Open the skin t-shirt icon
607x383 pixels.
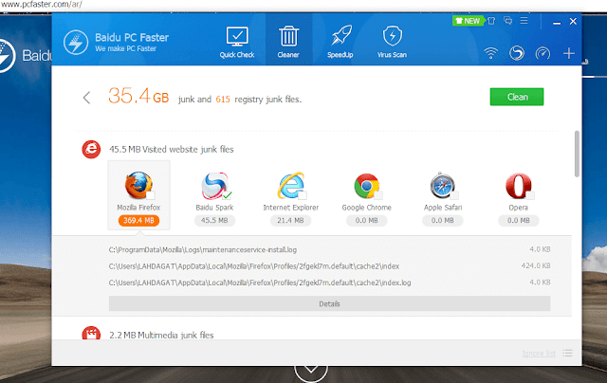coord(491,21)
